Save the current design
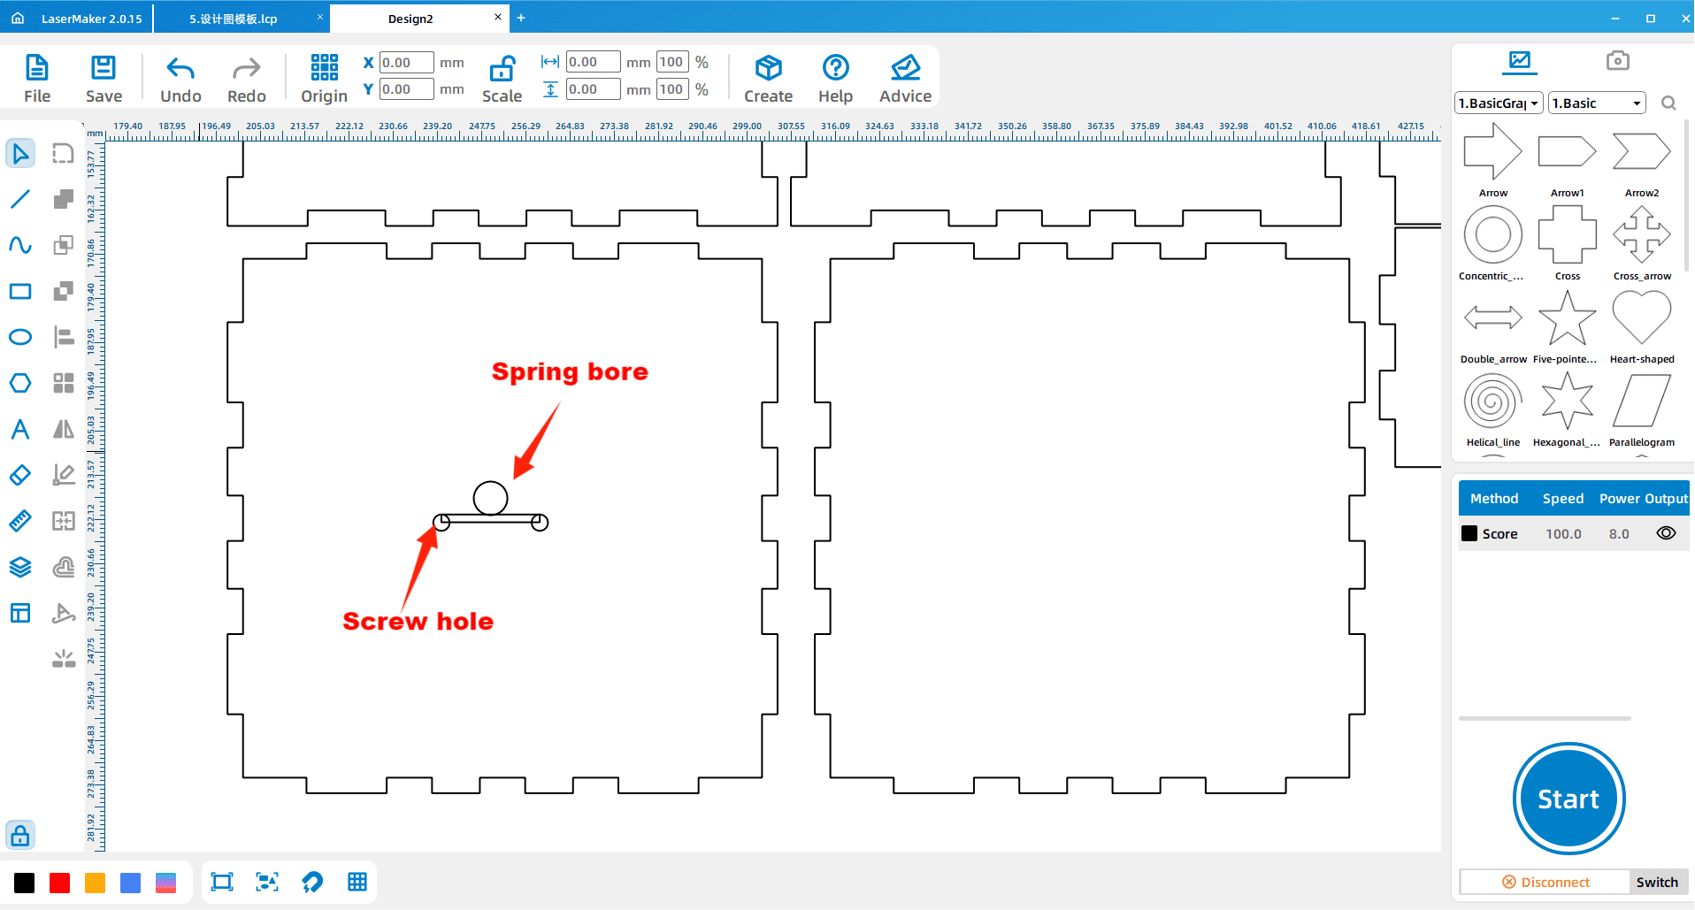This screenshot has width=1695, height=910. (x=104, y=79)
